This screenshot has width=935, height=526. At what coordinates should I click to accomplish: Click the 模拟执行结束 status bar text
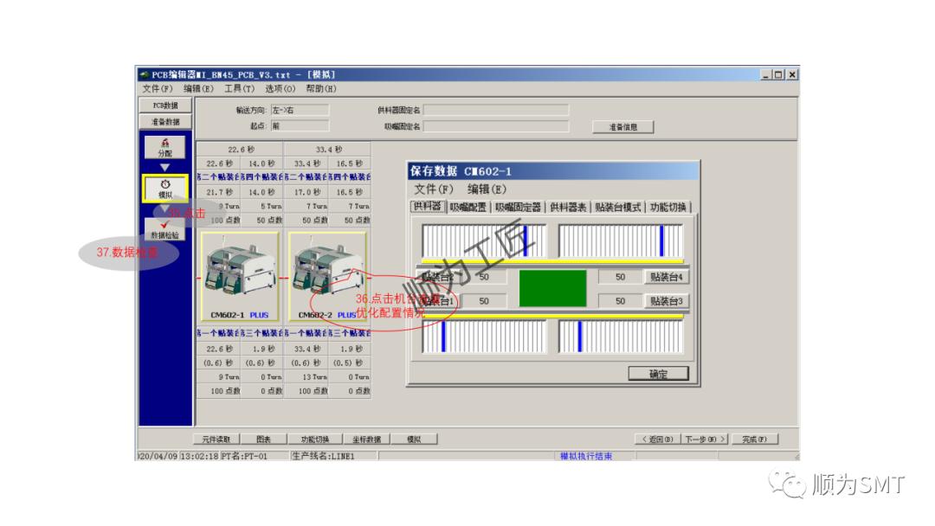585,456
